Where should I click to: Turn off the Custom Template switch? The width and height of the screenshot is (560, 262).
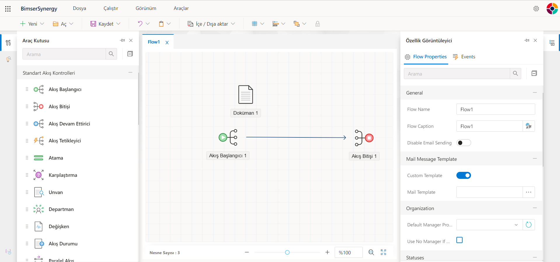tap(463, 175)
